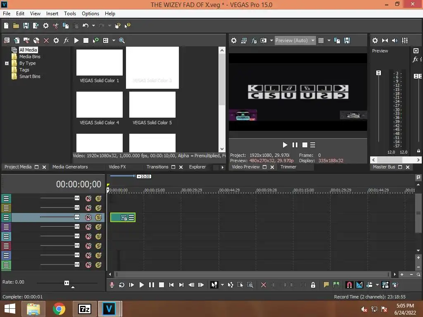Click Play in the Video Preview window
The image size is (423, 317).
(x=285, y=145)
